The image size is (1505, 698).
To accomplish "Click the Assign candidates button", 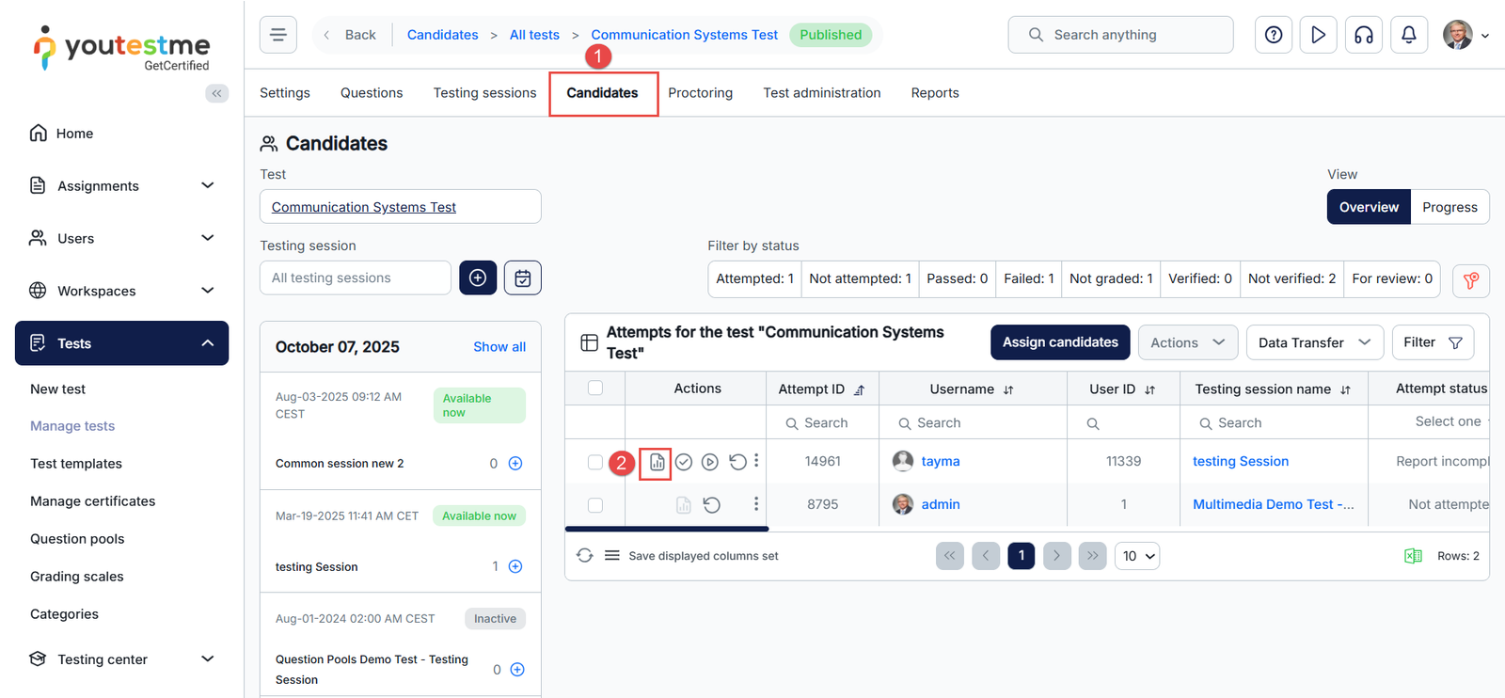I will pos(1060,342).
